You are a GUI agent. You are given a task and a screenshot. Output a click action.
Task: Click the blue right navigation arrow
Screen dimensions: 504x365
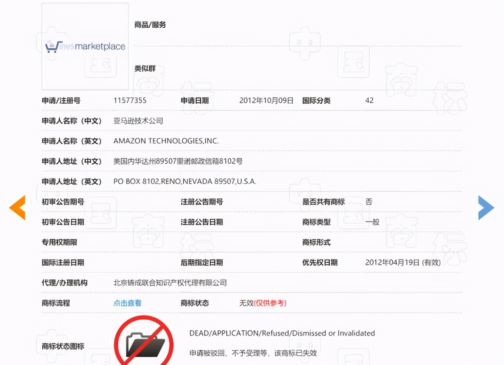486,208
